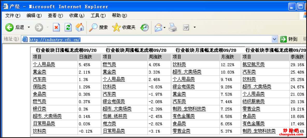Click the weekly value 4.05%
This screenshot has width=307, height=138.
pos(155,65)
